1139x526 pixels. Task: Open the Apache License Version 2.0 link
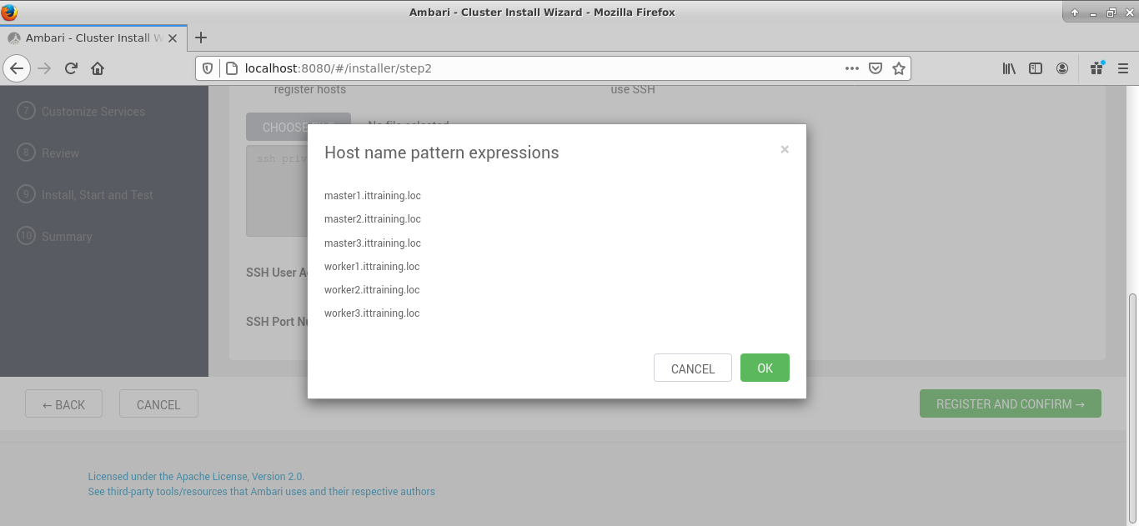click(x=196, y=477)
